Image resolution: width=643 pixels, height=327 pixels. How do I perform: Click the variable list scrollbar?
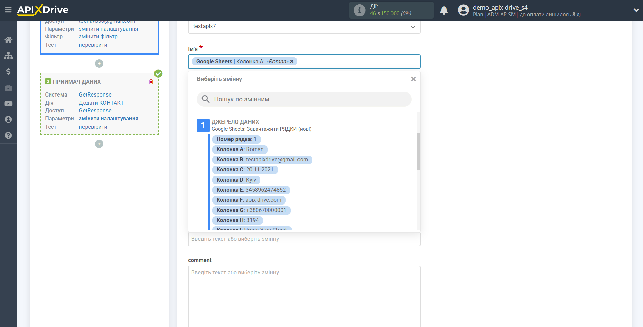[x=419, y=152]
